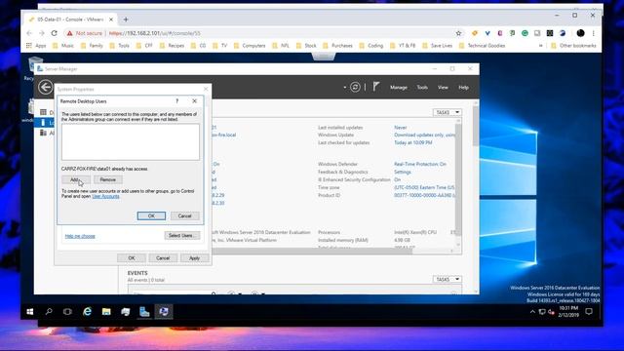
Task: Go back with Server Manager back arrow
Action: pos(46,87)
